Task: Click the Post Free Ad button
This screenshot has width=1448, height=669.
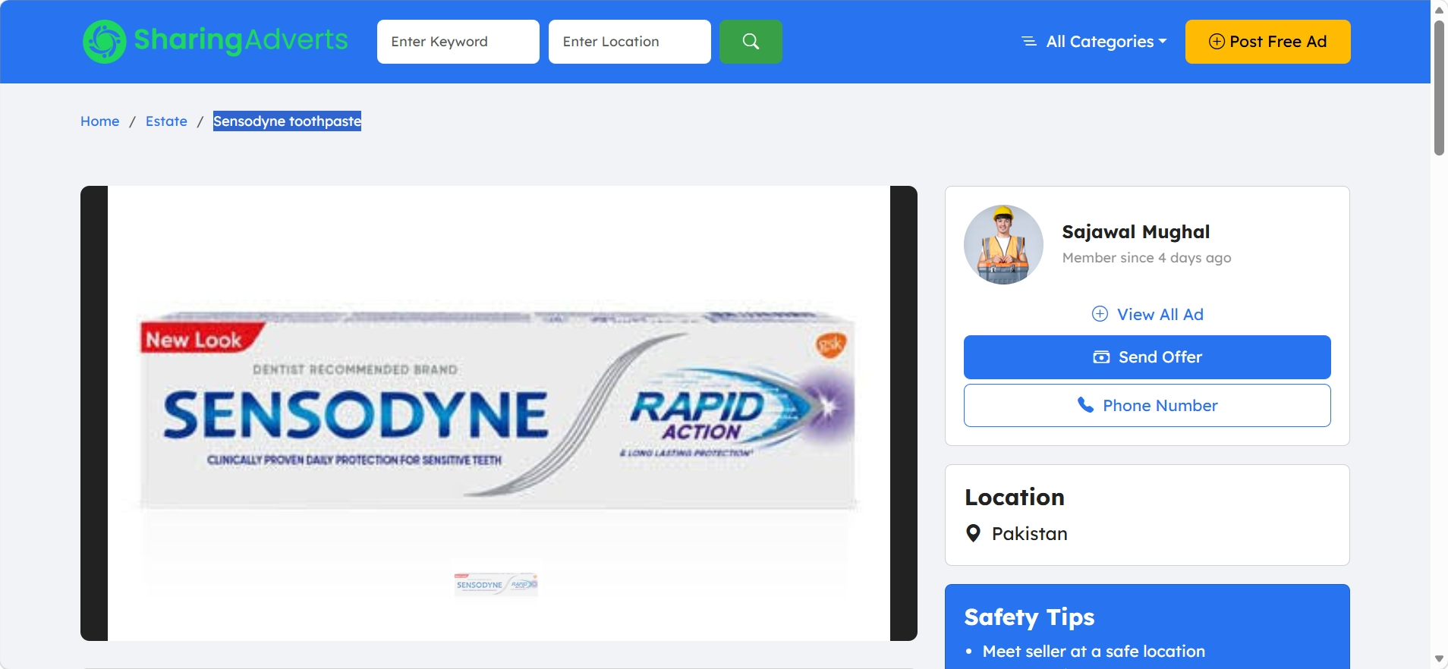Action: coord(1267,42)
